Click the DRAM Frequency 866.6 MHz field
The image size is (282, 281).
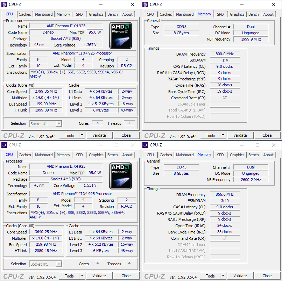point(225,194)
